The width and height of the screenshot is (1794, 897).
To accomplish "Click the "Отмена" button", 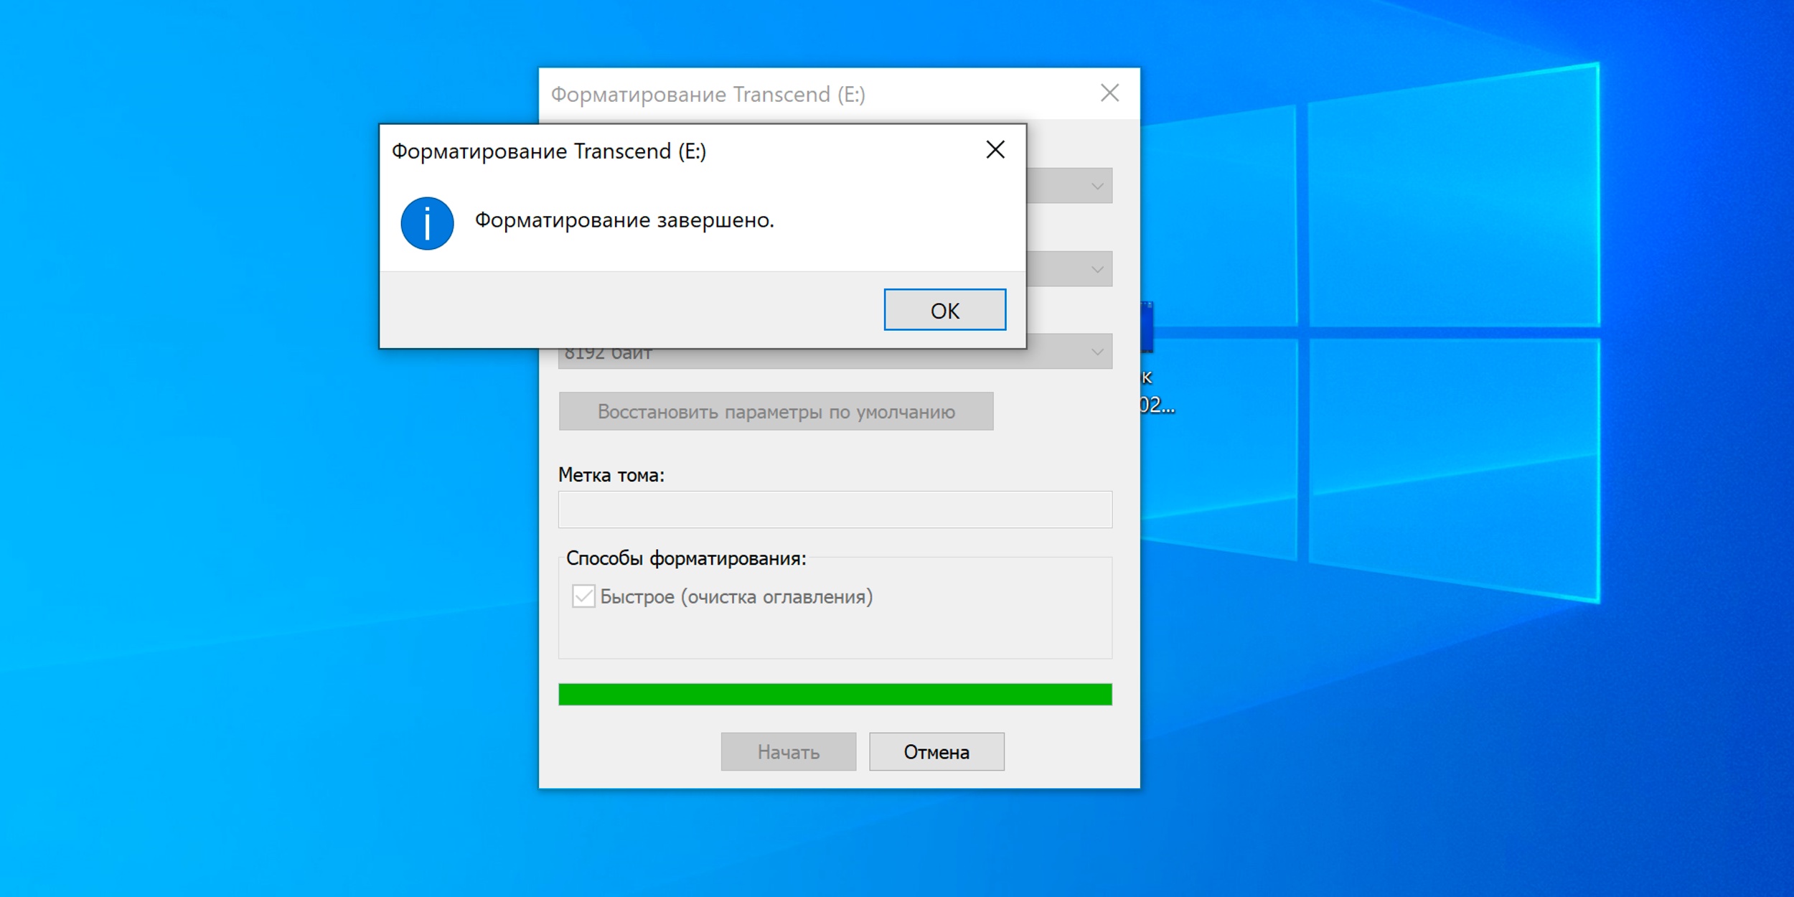I will click(x=936, y=751).
